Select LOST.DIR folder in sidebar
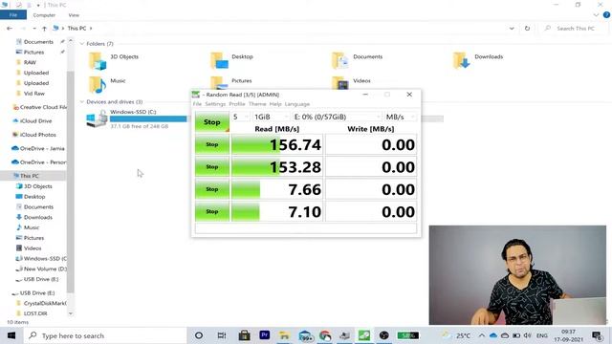The width and height of the screenshot is (612, 344). [32, 313]
